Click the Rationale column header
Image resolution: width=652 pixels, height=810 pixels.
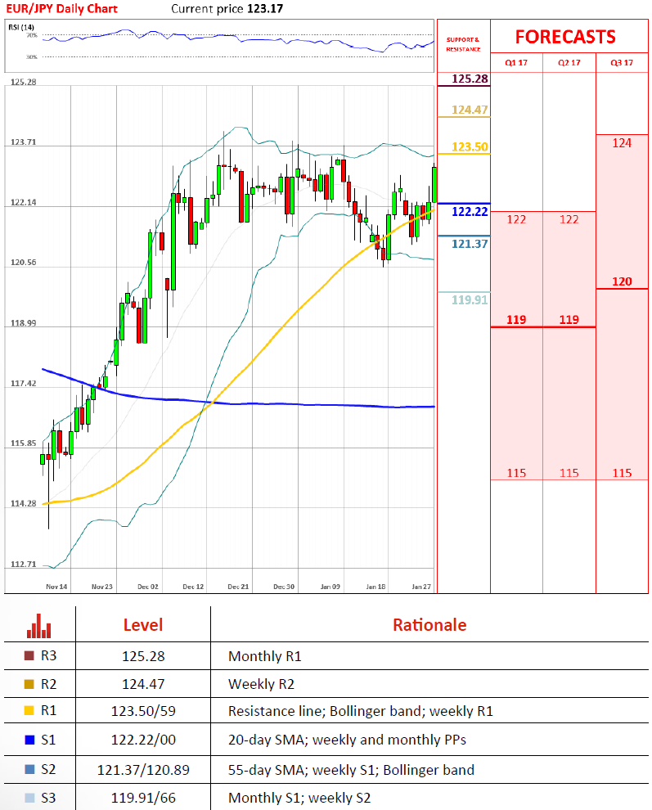(429, 625)
